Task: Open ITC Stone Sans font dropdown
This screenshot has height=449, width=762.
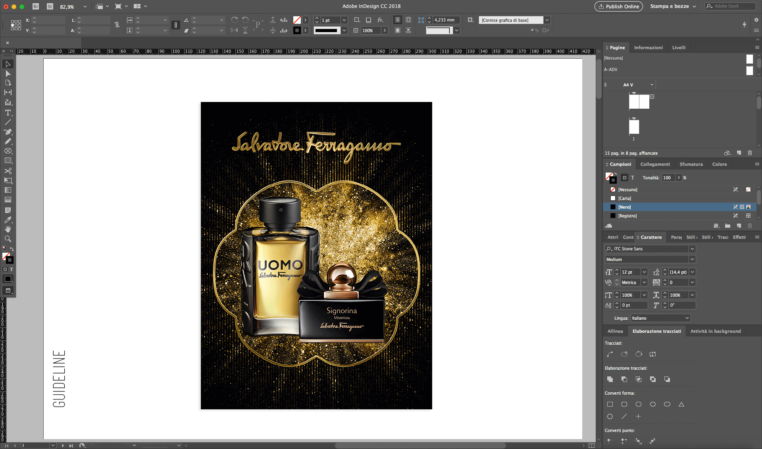Action: tap(692, 249)
